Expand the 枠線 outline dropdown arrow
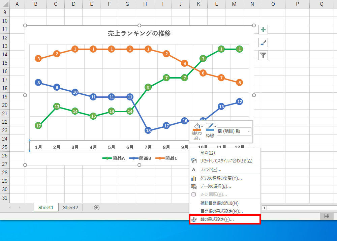This screenshot has height=241, width=337. (x=215, y=126)
